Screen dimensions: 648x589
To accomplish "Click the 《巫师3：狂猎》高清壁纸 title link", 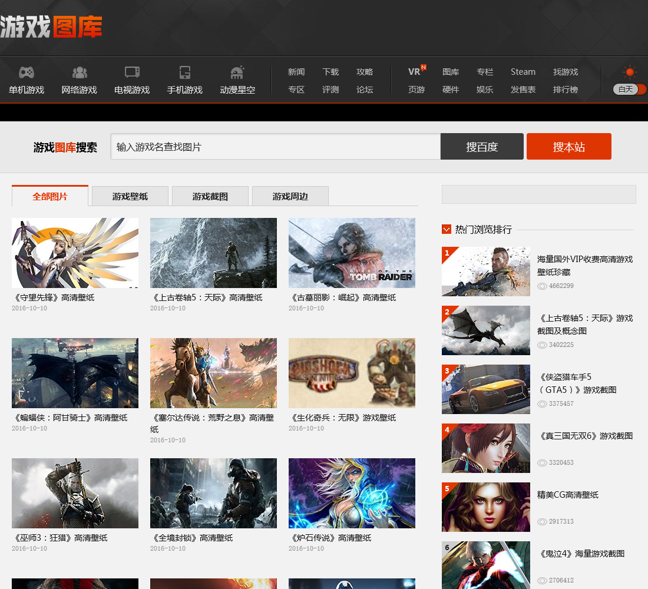I will (x=60, y=538).
